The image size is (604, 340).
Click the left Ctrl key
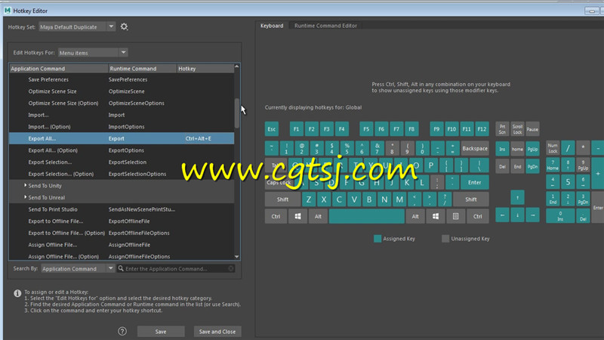point(276,216)
